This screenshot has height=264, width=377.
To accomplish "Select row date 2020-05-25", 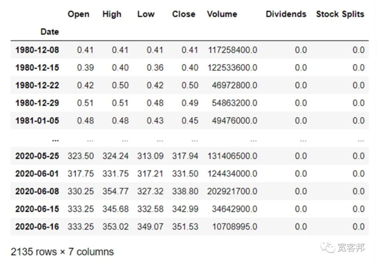I will click(37, 156).
